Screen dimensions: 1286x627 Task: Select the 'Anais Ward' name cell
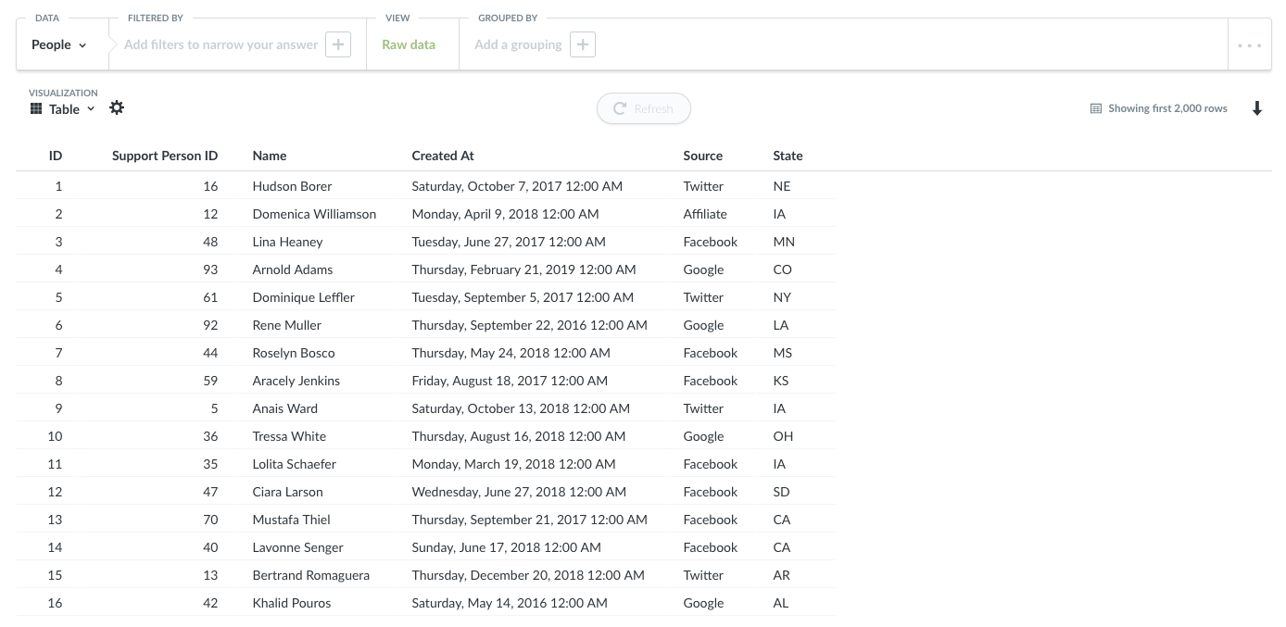(284, 408)
